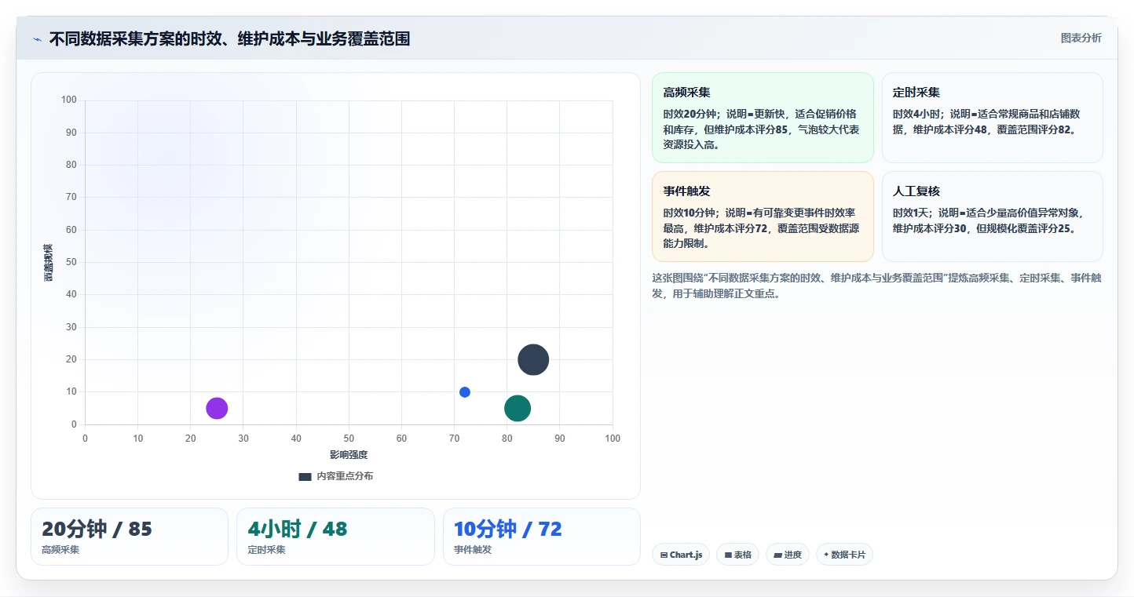Open the 人工复核 description card
The image size is (1134, 597).
993,217
